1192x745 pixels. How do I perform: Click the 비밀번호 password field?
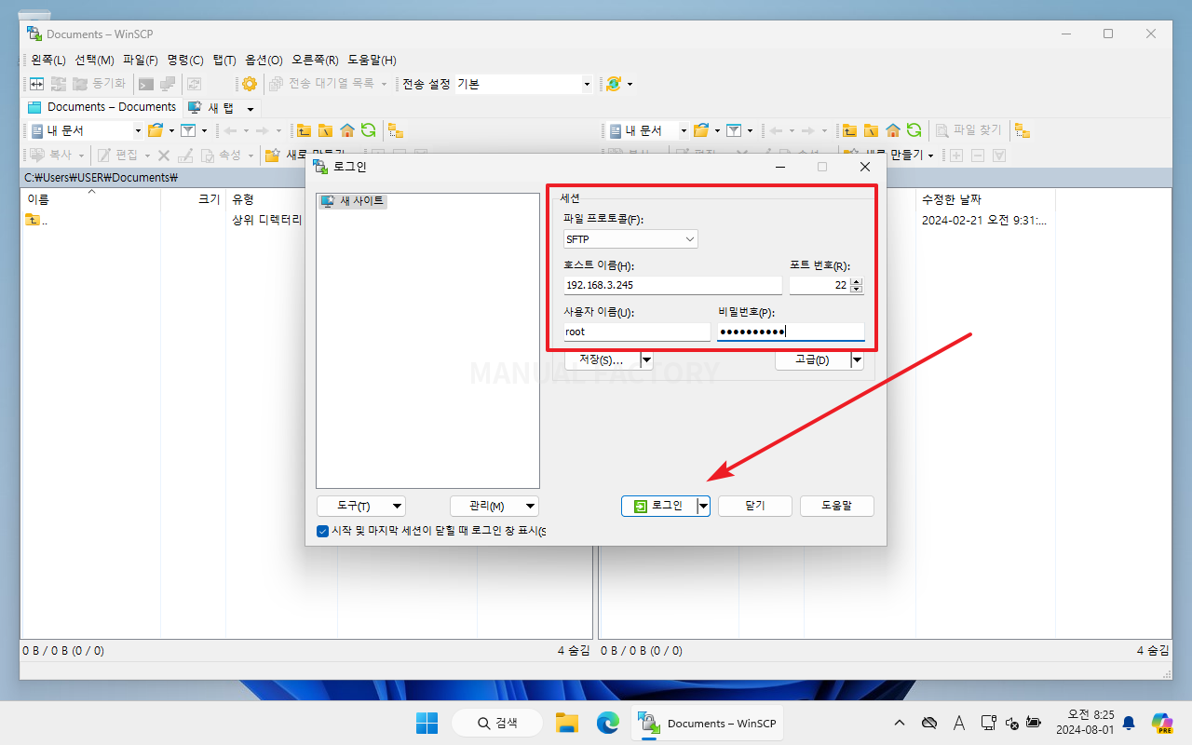pyautogui.click(x=791, y=332)
